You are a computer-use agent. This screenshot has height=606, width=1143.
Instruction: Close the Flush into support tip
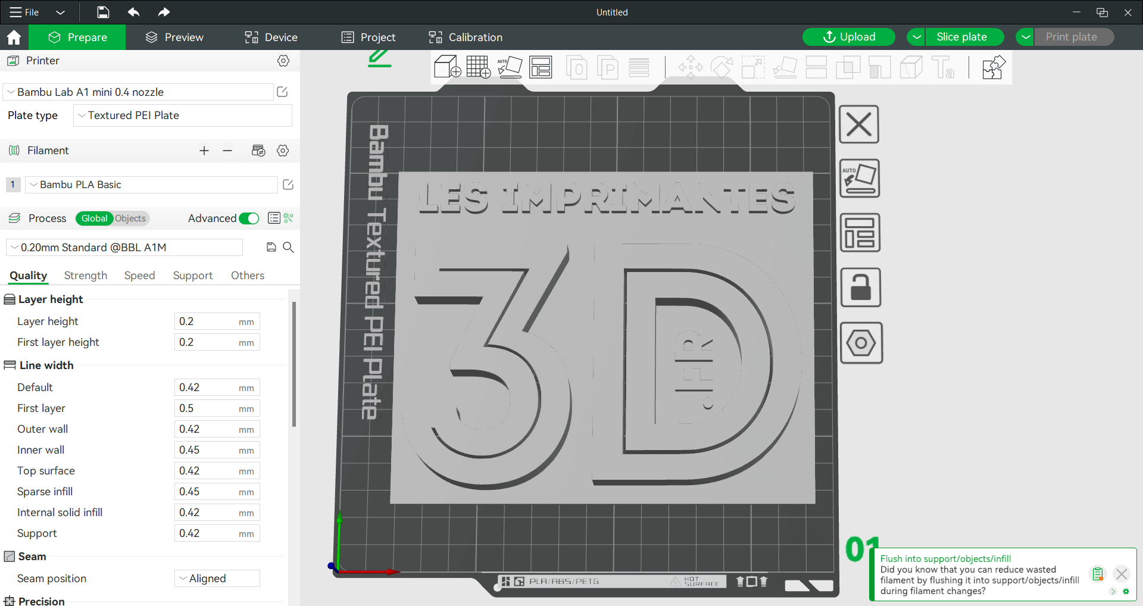tap(1122, 574)
